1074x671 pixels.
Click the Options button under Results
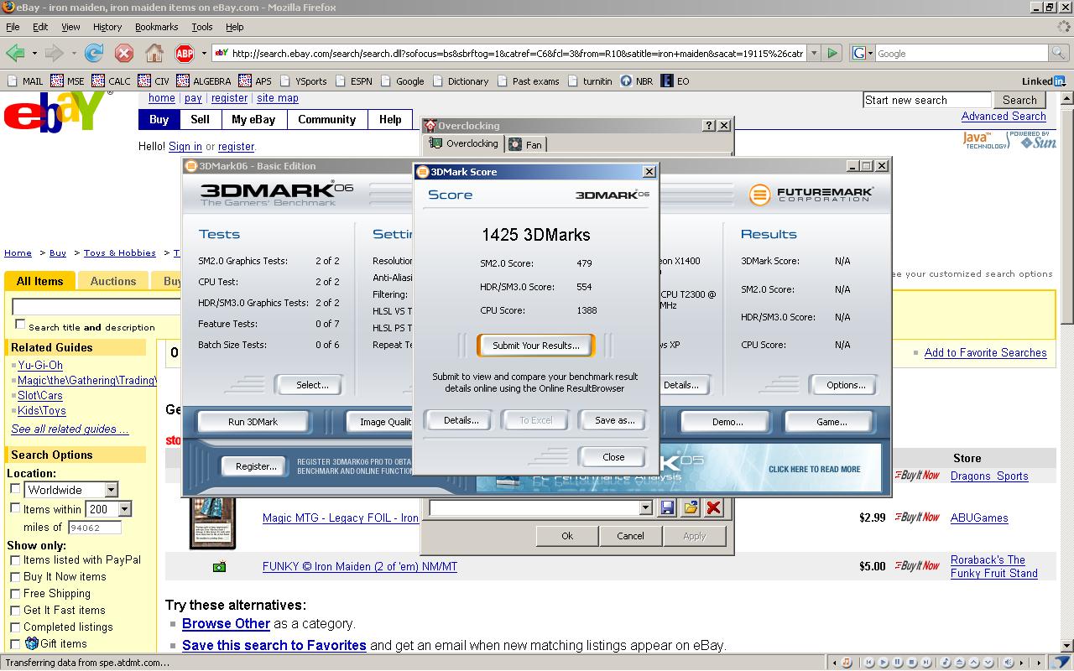click(x=845, y=385)
